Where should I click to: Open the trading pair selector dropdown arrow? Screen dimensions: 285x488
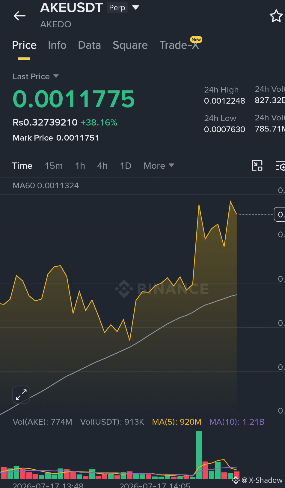point(136,7)
